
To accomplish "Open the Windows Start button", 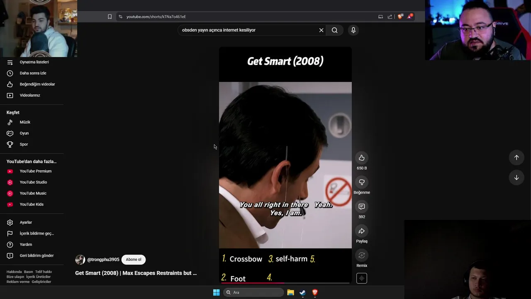I will [x=217, y=292].
